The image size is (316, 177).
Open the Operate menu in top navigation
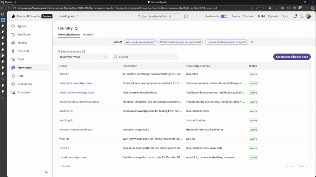273,16
